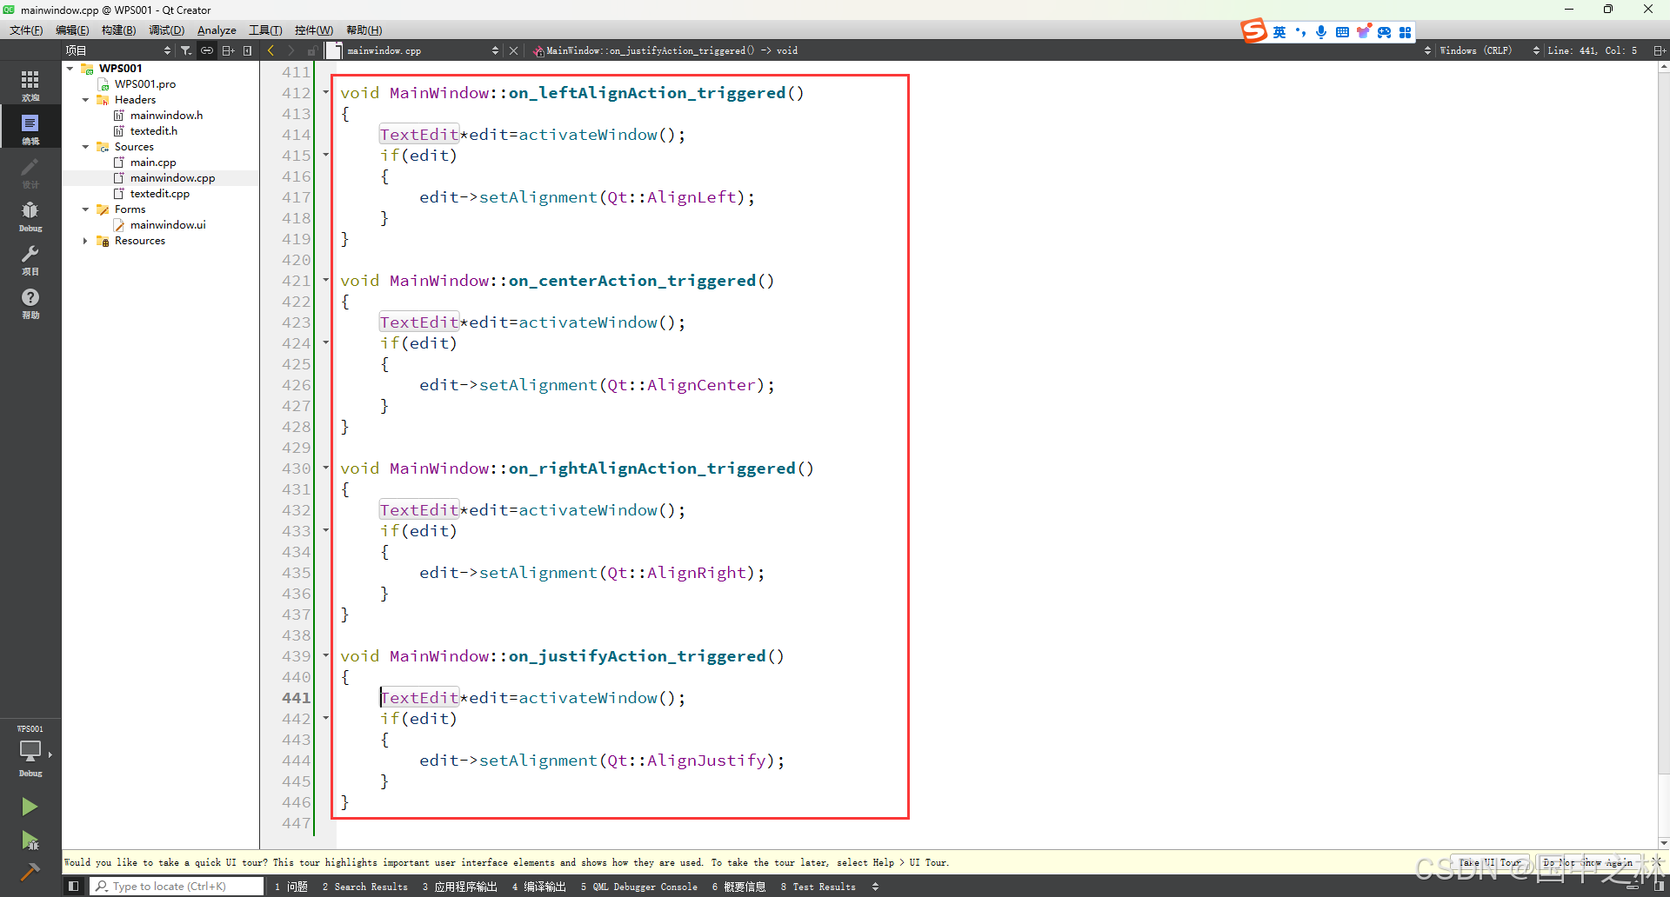
Task: Close the mainwindow.cpp document
Action: pos(514,50)
